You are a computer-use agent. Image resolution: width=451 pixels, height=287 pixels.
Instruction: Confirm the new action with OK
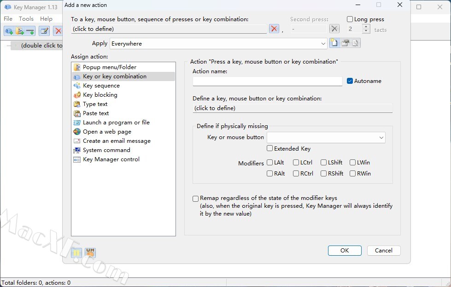[x=345, y=251]
